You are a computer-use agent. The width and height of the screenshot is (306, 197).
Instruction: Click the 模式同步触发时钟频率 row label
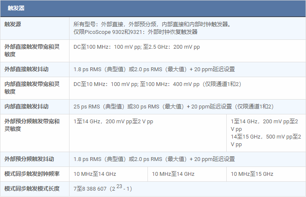tap(32, 174)
